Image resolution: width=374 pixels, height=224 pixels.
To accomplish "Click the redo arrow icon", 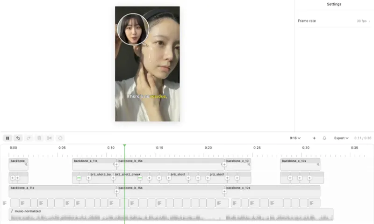I will pyautogui.click(x=29, y=138).
